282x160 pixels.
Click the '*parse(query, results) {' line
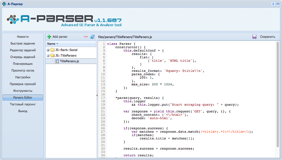click(x=140, y=98)
